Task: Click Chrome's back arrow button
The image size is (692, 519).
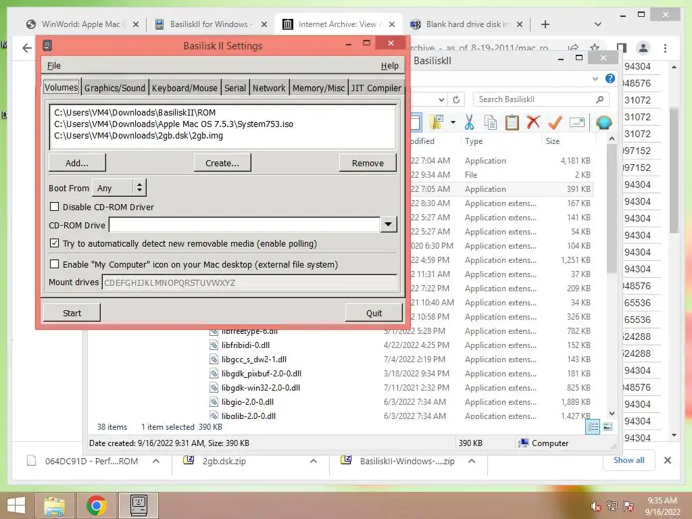Action: [27, 48]
